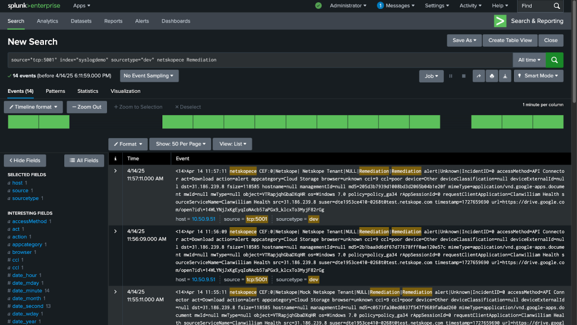Click the Hide Fields button
The height and width of the screenshot is (325, 577).
click(x=25, y=161)
